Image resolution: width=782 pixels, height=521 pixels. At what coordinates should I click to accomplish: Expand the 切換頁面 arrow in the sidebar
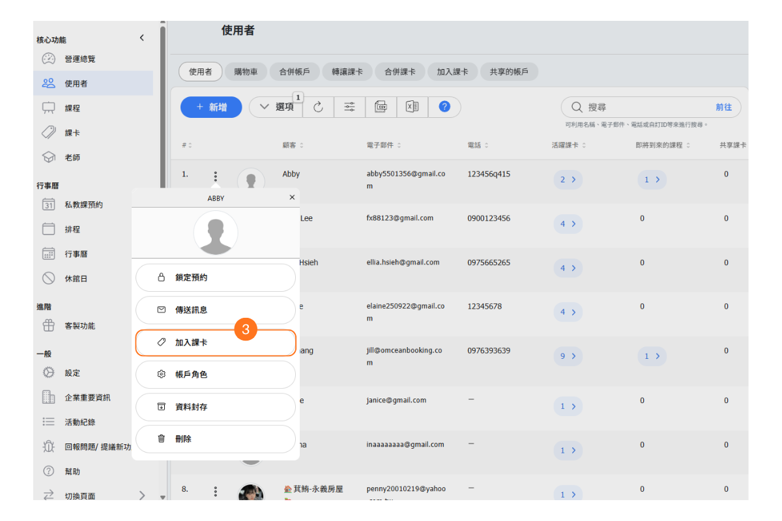pyautogui.click(x=142, y=496)
